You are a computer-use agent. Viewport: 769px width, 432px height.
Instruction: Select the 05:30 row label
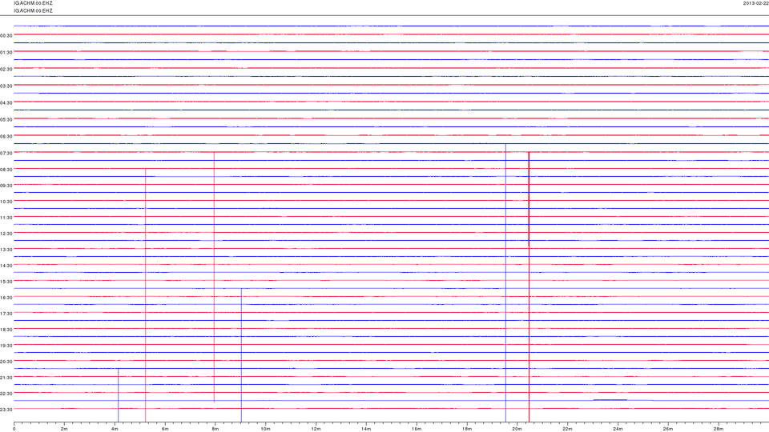pos(6,119)
